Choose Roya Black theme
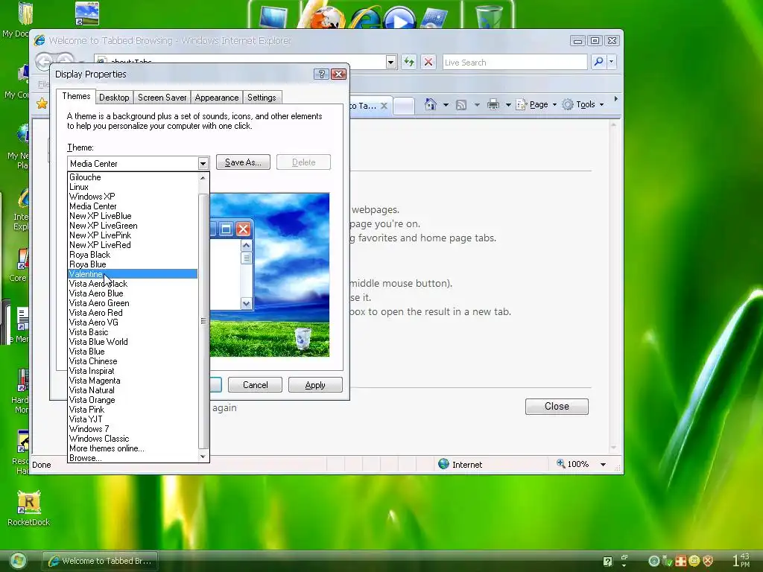Viewport: 763px width, 572px height. coord(133,255)
